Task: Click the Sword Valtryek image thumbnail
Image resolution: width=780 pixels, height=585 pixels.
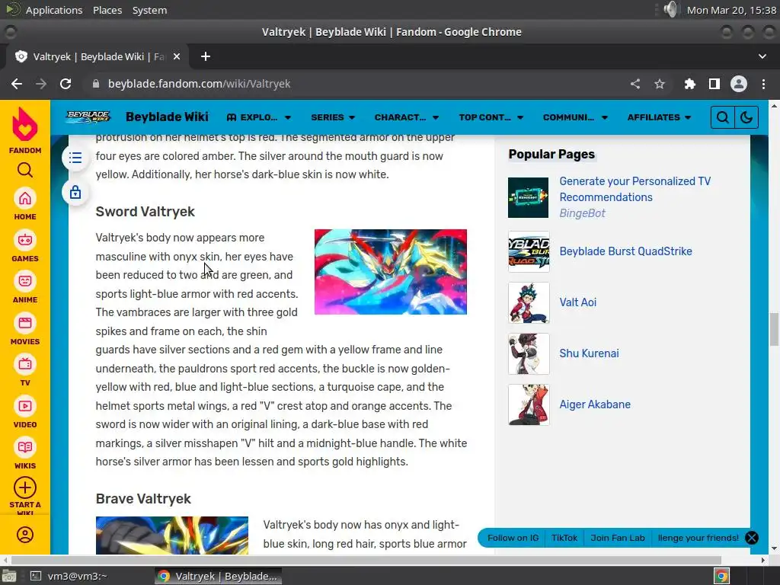Action: (391, 272)
